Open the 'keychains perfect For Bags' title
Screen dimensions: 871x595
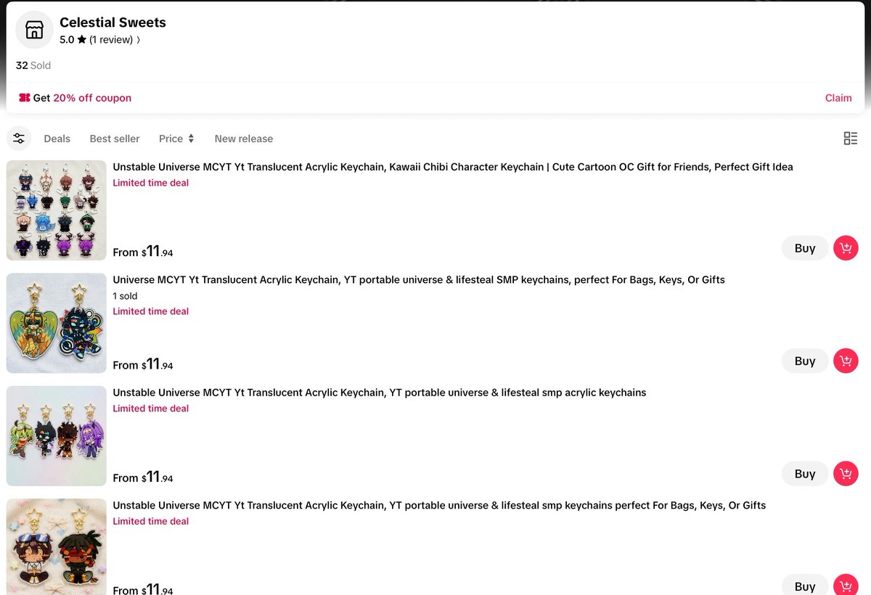coord(439,505)
